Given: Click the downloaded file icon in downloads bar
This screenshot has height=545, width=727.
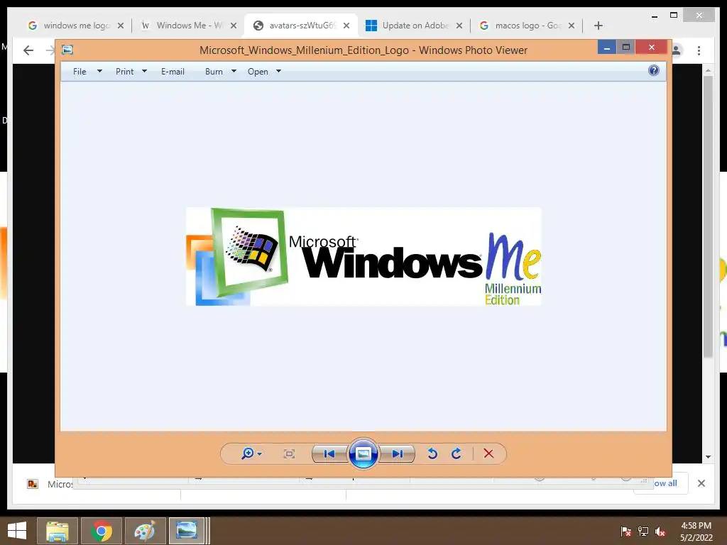Looking at the screenshot, I should (33, 484).
